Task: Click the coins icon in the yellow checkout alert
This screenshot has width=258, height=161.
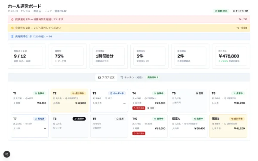Action: click(12, 28)
